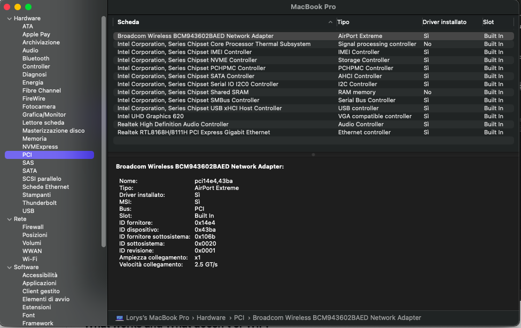Image resolution: width=521 pixels, height=328 pixels.
Task: Select SCSI parallelo in the sidebar
Action: click(x=42, y=179)
